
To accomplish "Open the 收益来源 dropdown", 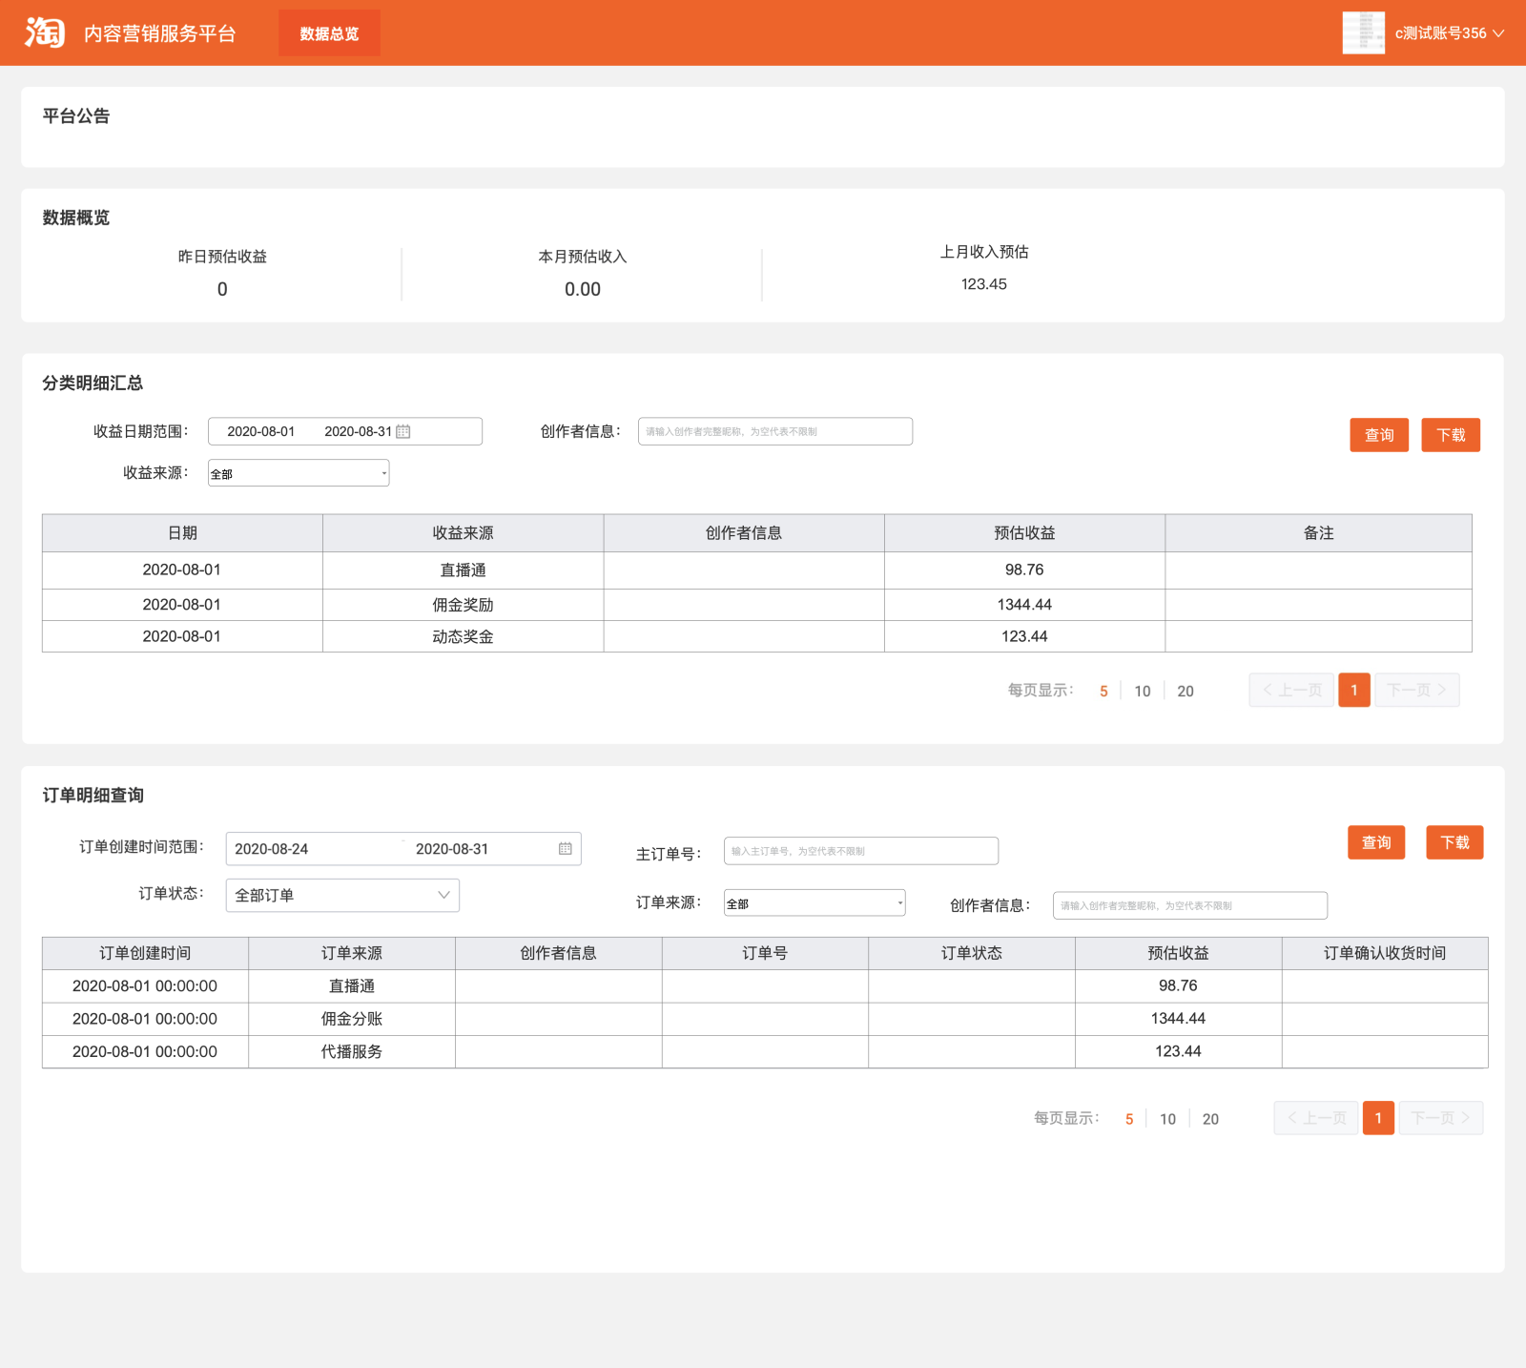I will point(299,473).
